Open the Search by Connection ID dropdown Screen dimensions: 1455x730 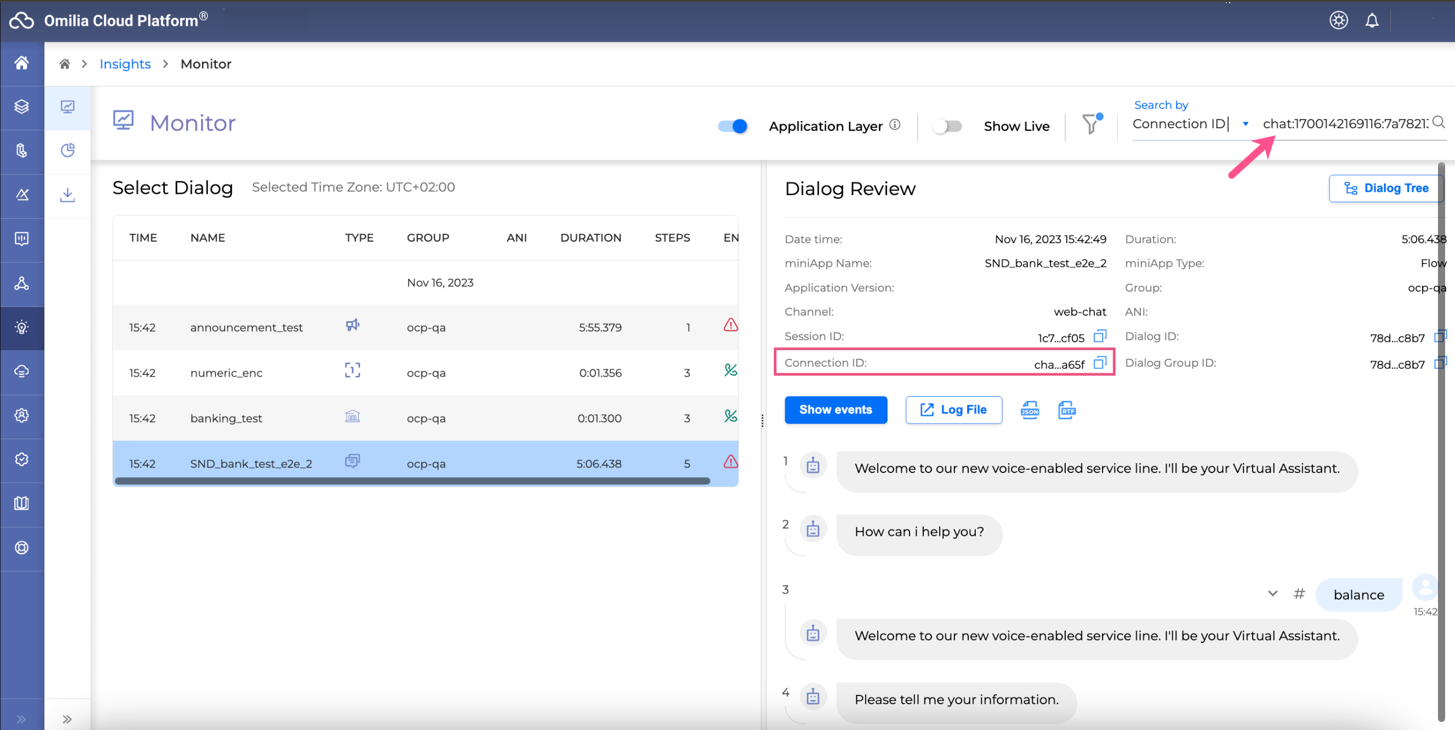pyautogui.click(x=1246, y=124)
